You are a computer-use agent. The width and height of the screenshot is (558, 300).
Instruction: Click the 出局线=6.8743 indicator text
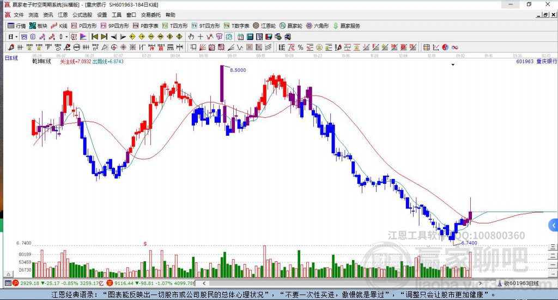(x=108, y=62)
